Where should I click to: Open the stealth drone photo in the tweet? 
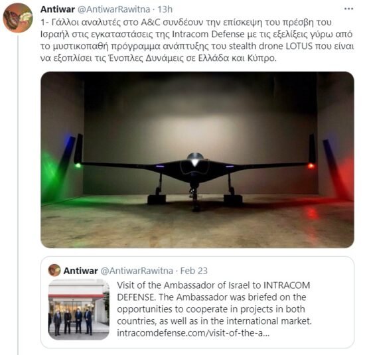pyautogui.click(x=197, y=160)
